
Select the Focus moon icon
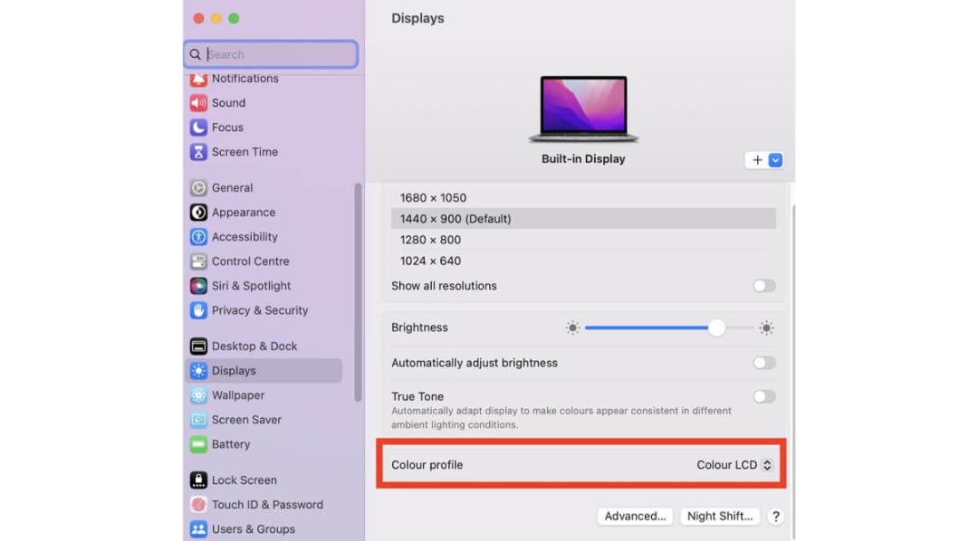tap(198, 128)
